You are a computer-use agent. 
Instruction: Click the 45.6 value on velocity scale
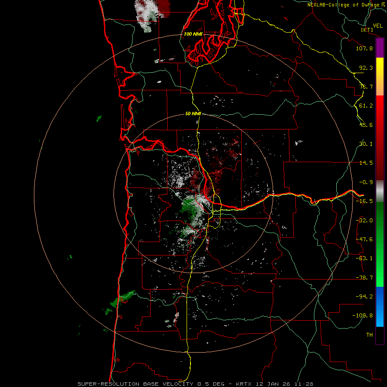click(x=366, y=125)
